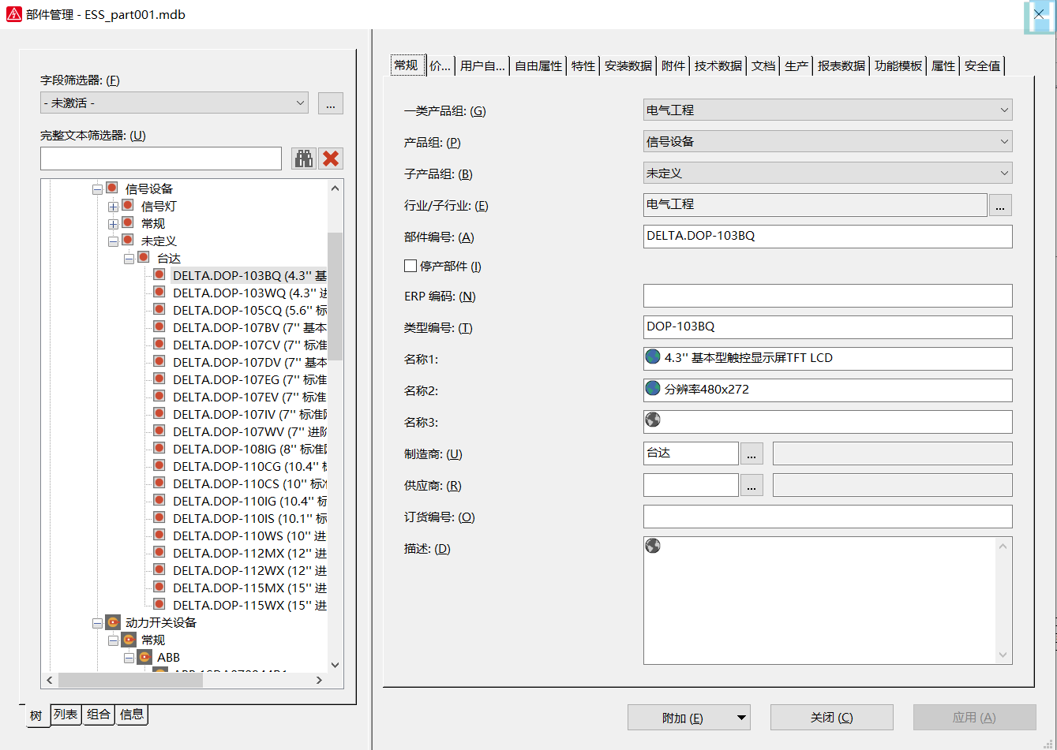Open the 字段筛选器 dropdown
The height and width of the screenshot is (750, 1057).
pos(174,103)
